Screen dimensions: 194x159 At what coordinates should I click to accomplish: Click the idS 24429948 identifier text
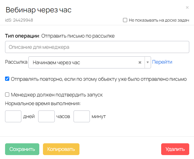tap(19, 20)
